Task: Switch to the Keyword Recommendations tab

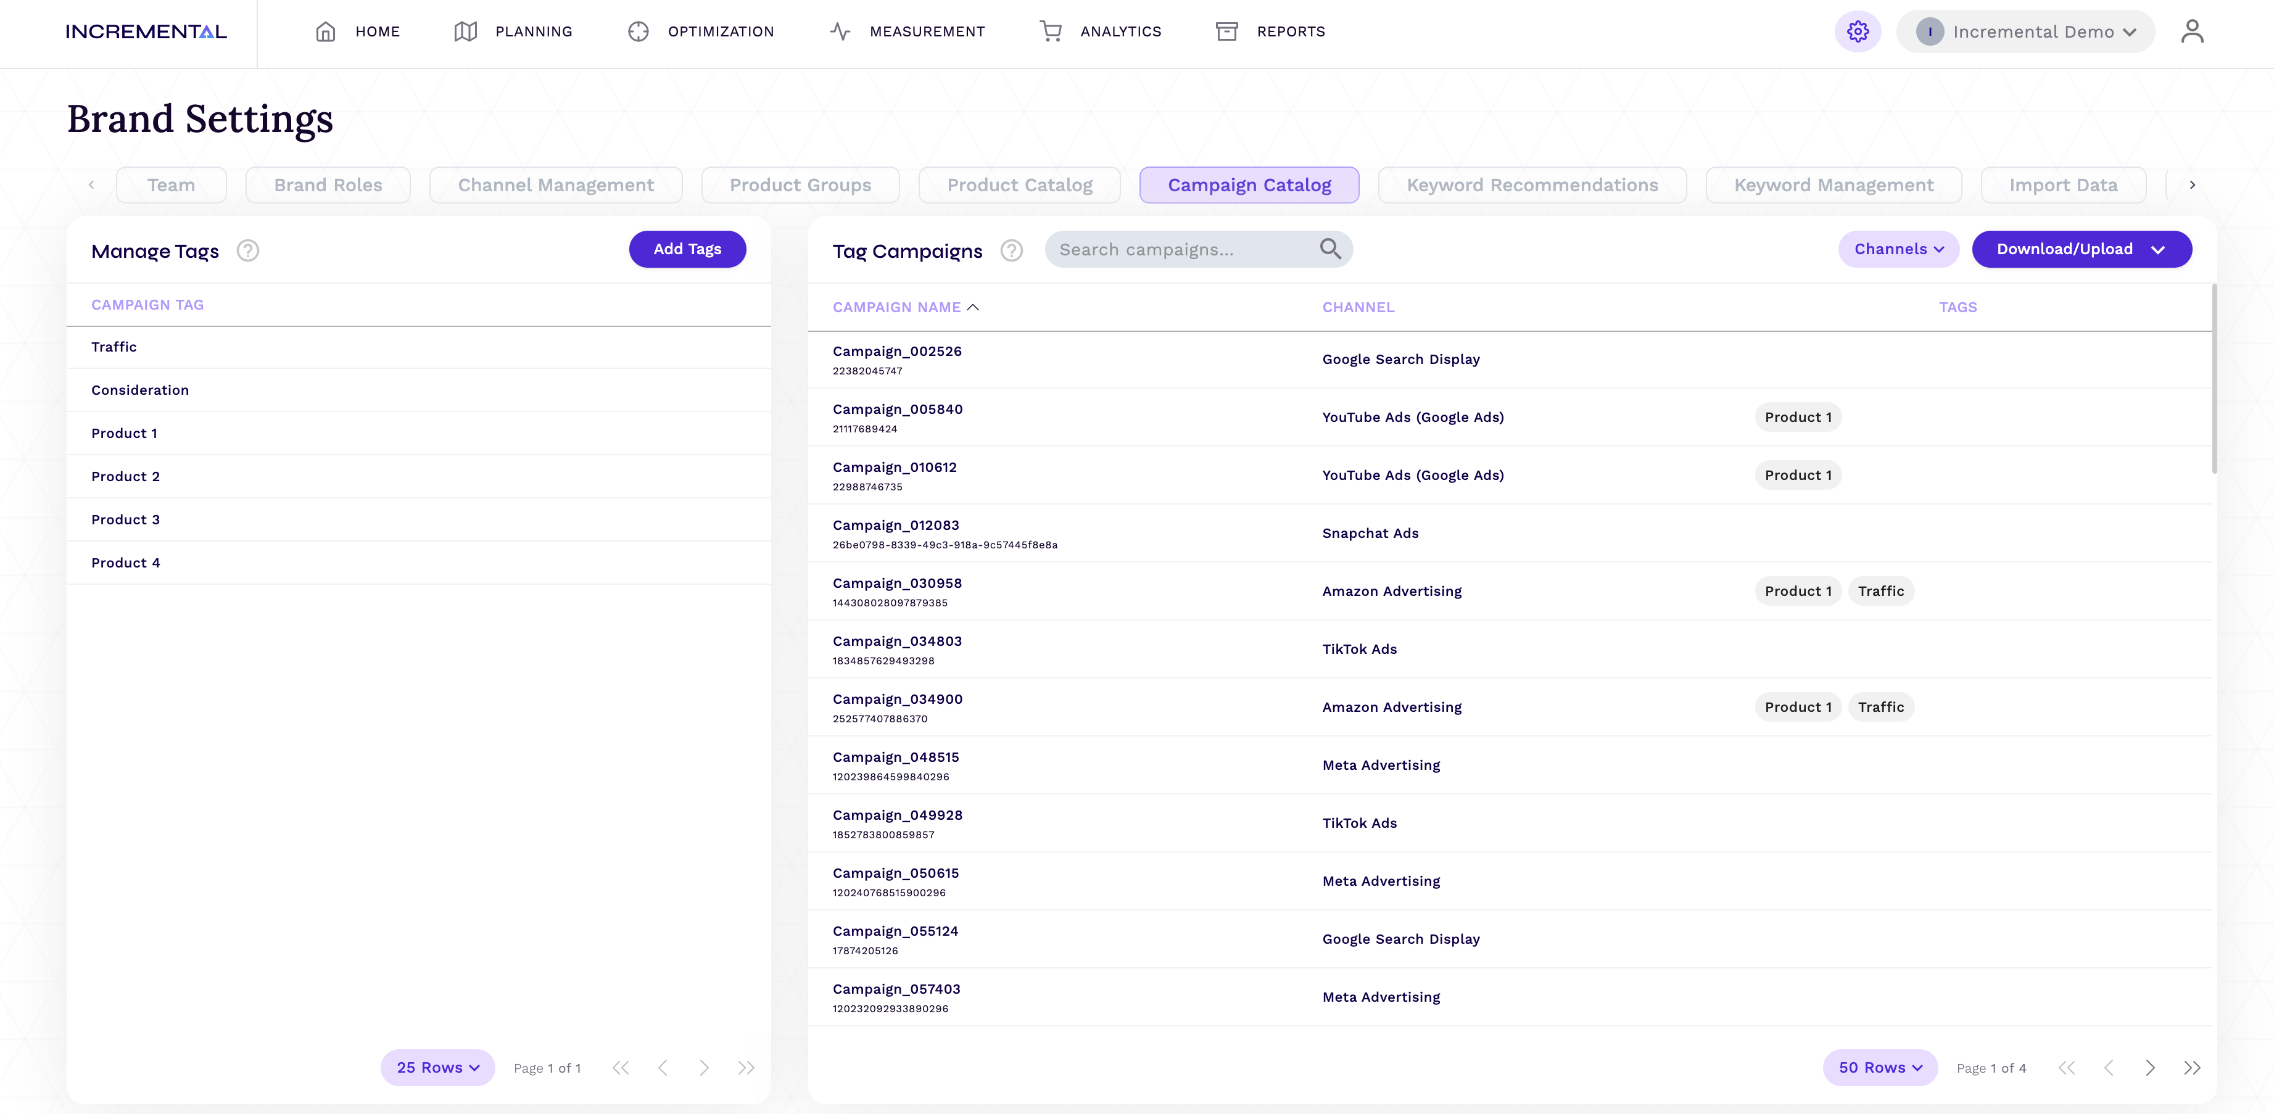Action: tap(1532, 186)
